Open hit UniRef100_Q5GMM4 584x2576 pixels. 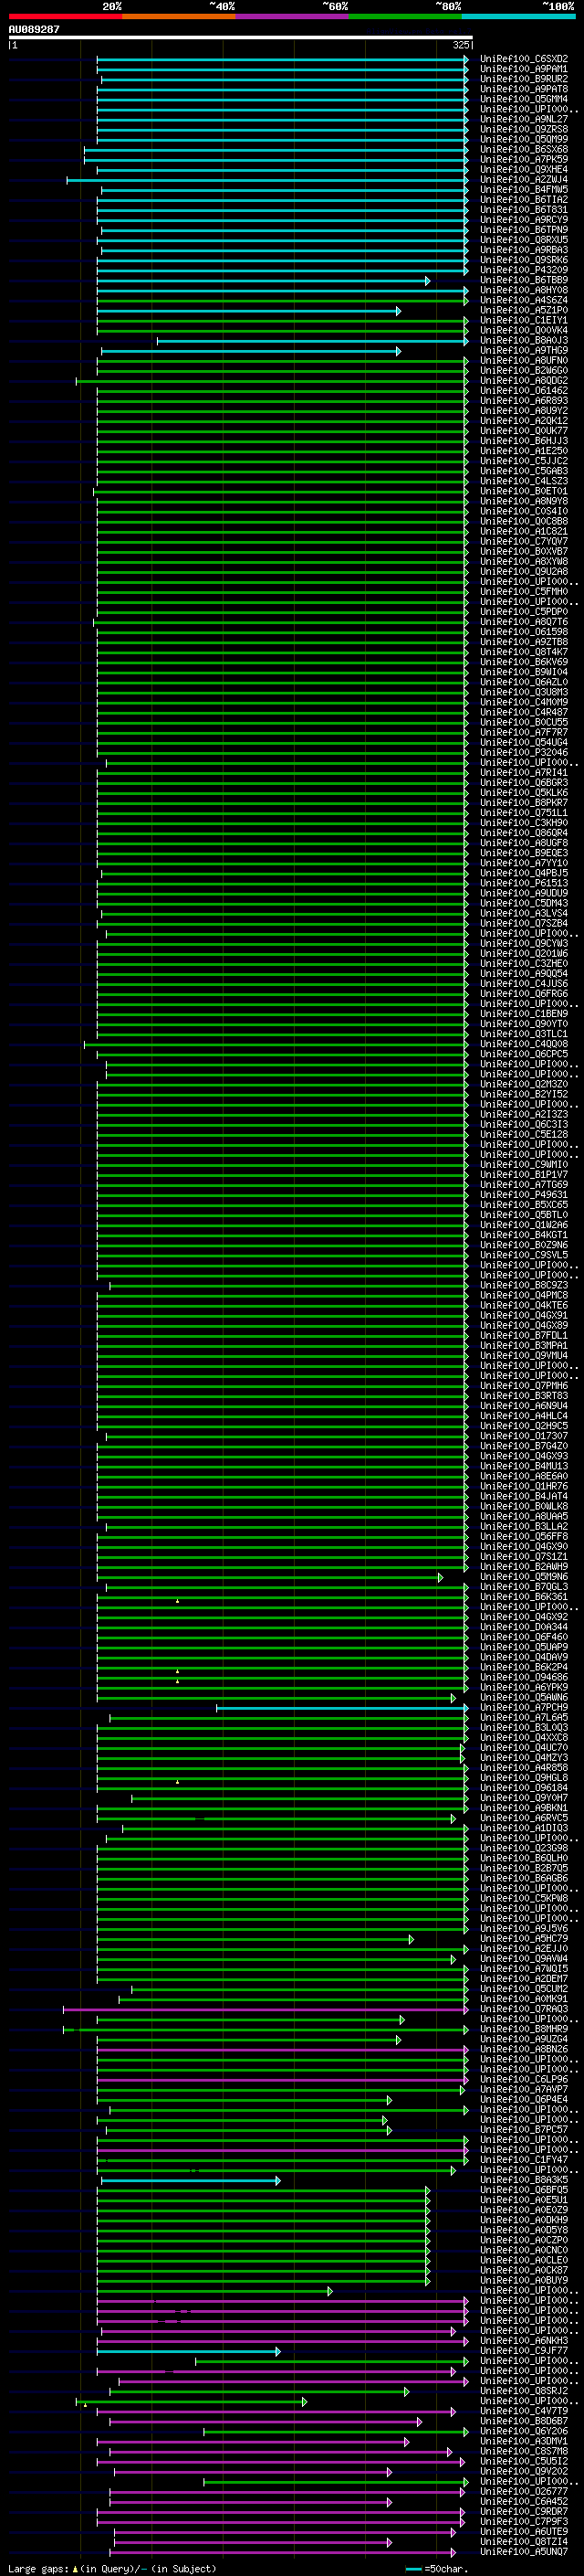(x=523, y=99)
